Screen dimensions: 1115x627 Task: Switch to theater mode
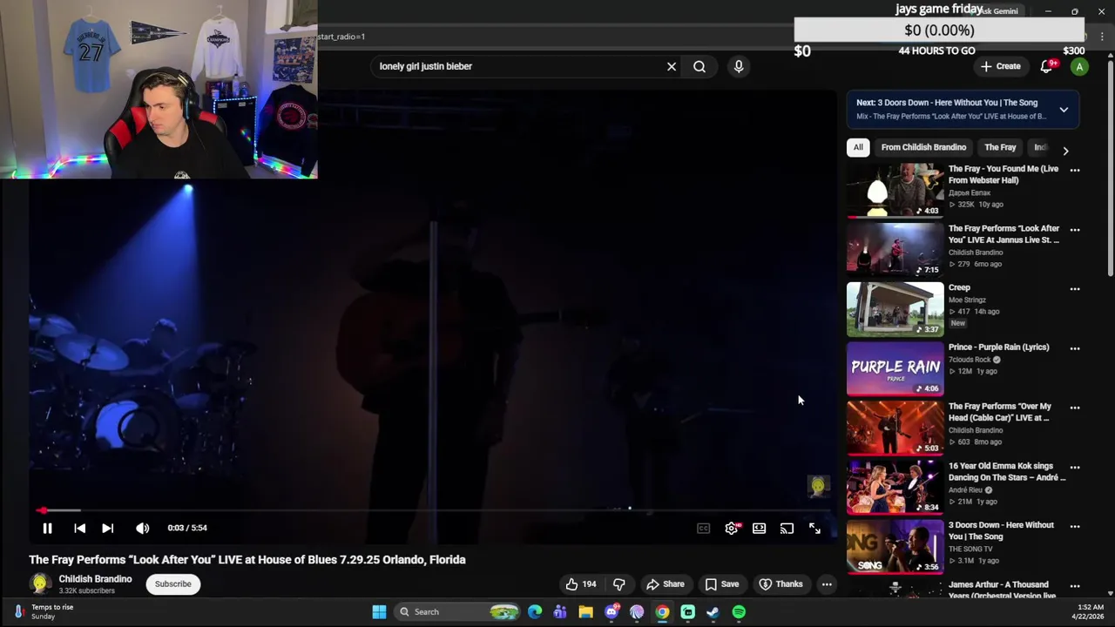point(759,528)
